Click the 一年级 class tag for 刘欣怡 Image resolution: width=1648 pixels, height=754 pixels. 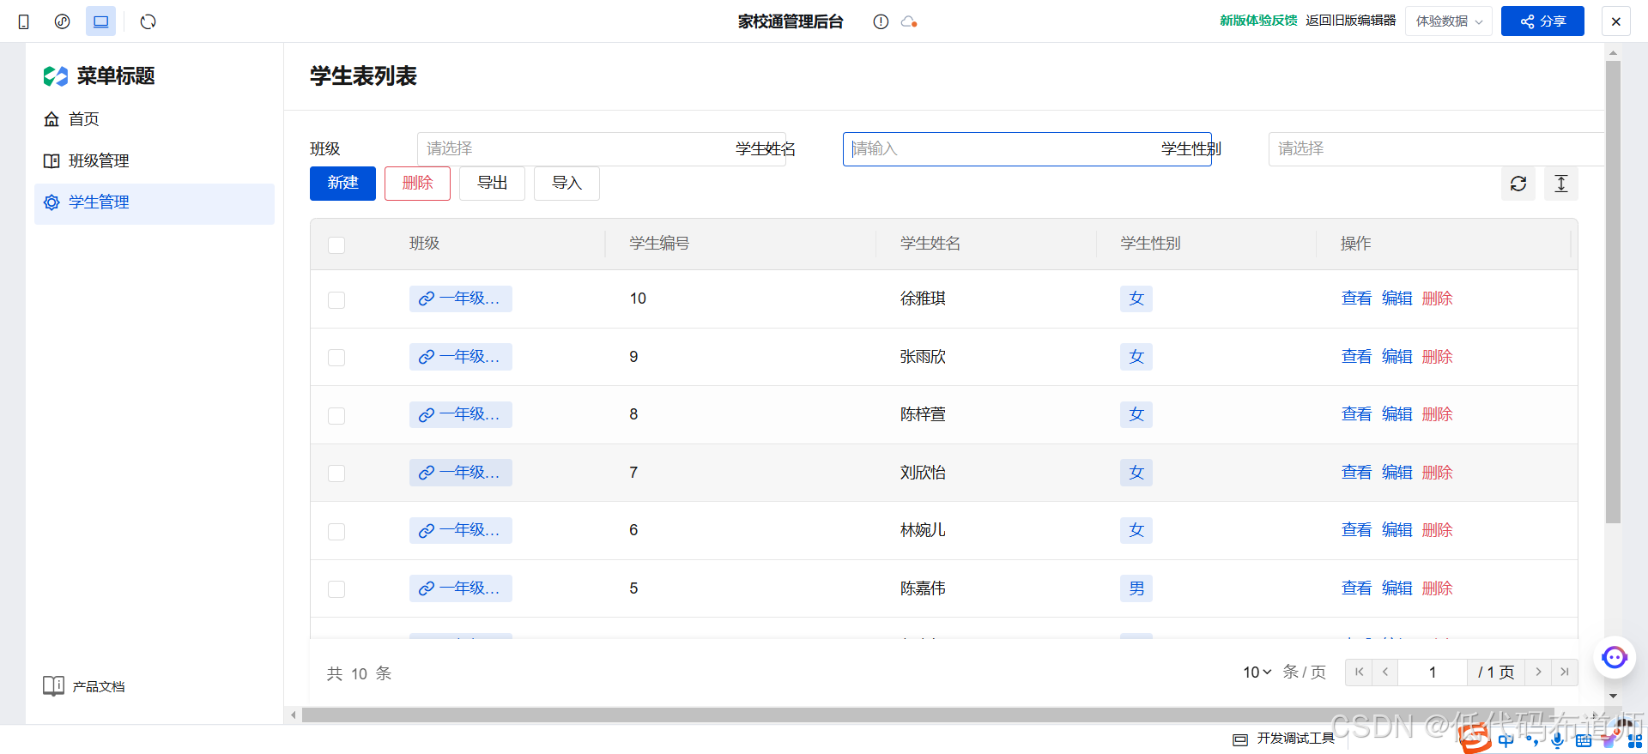click(461, 473)
